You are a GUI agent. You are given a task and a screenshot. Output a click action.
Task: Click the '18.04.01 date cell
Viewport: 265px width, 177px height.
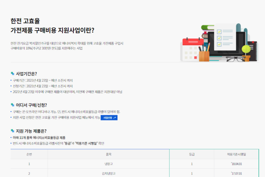pyautogui.click(x=237, y=164)
